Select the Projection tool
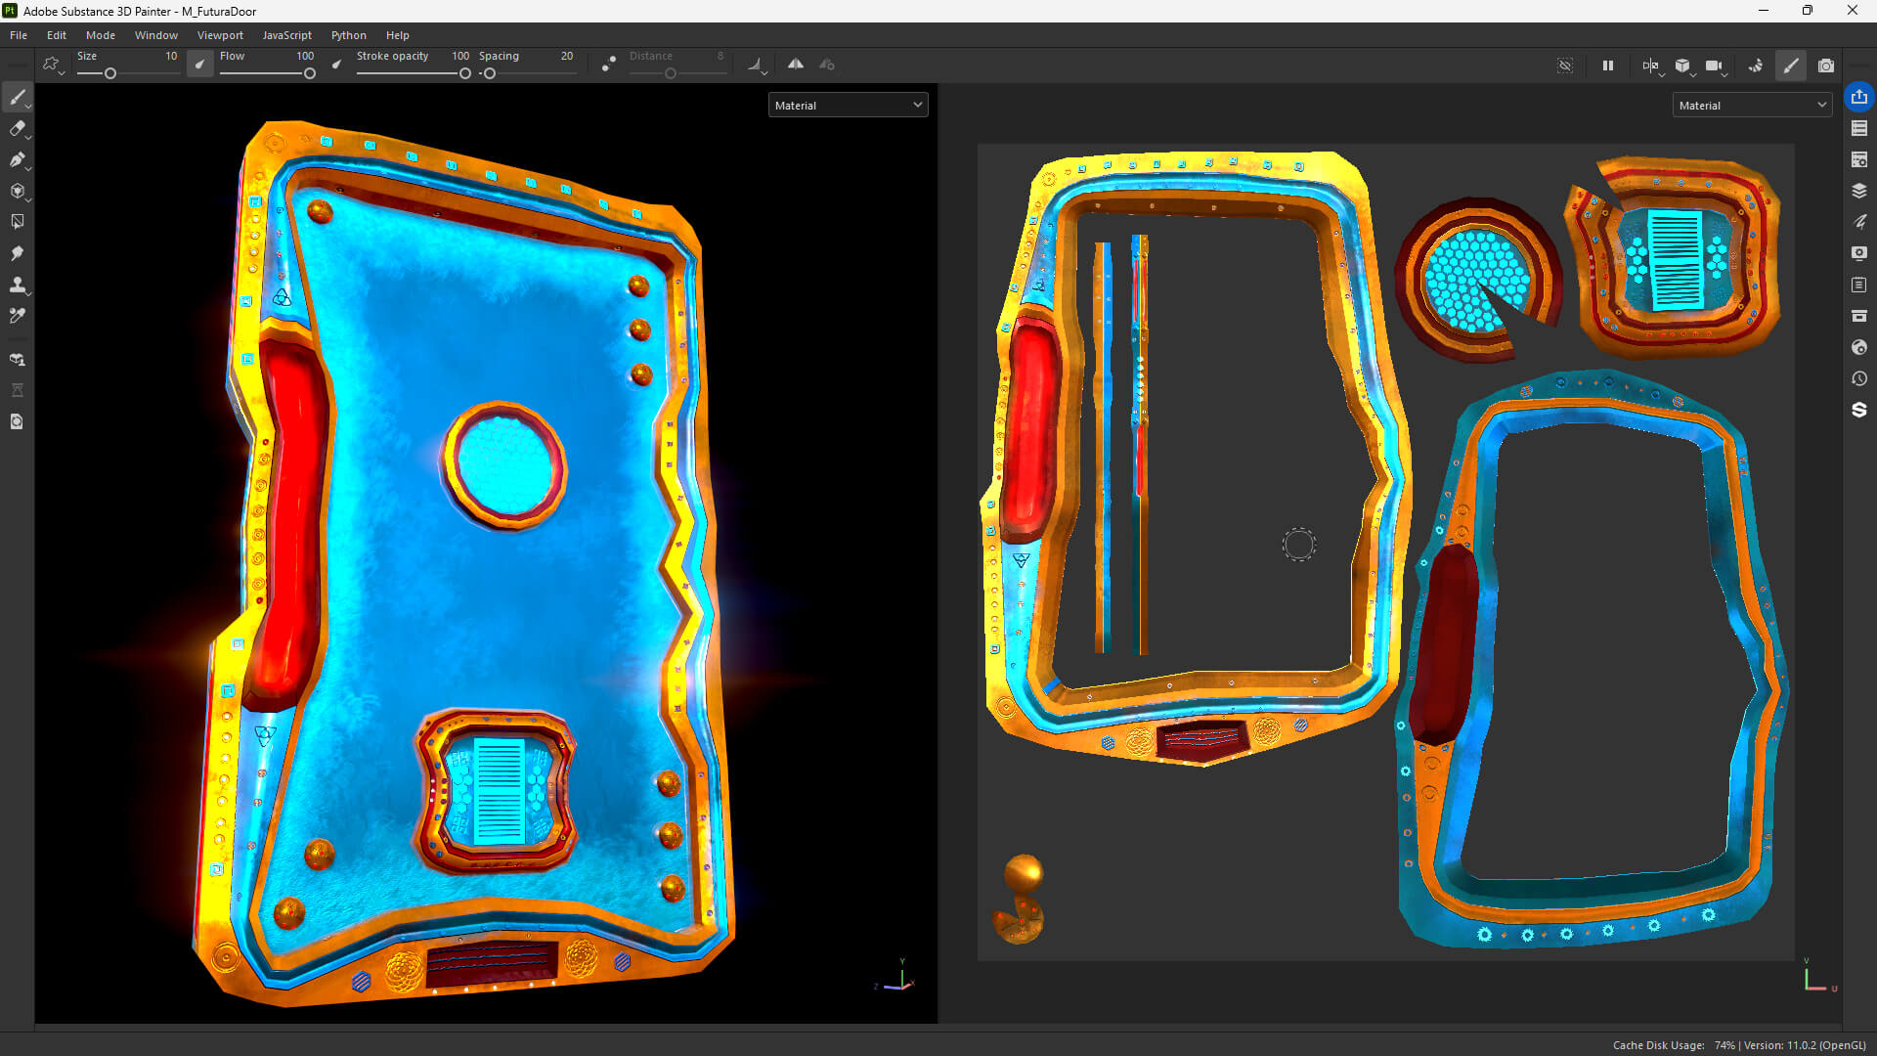The width and height of the screenshot is (1877, 1056). [17, 159]
